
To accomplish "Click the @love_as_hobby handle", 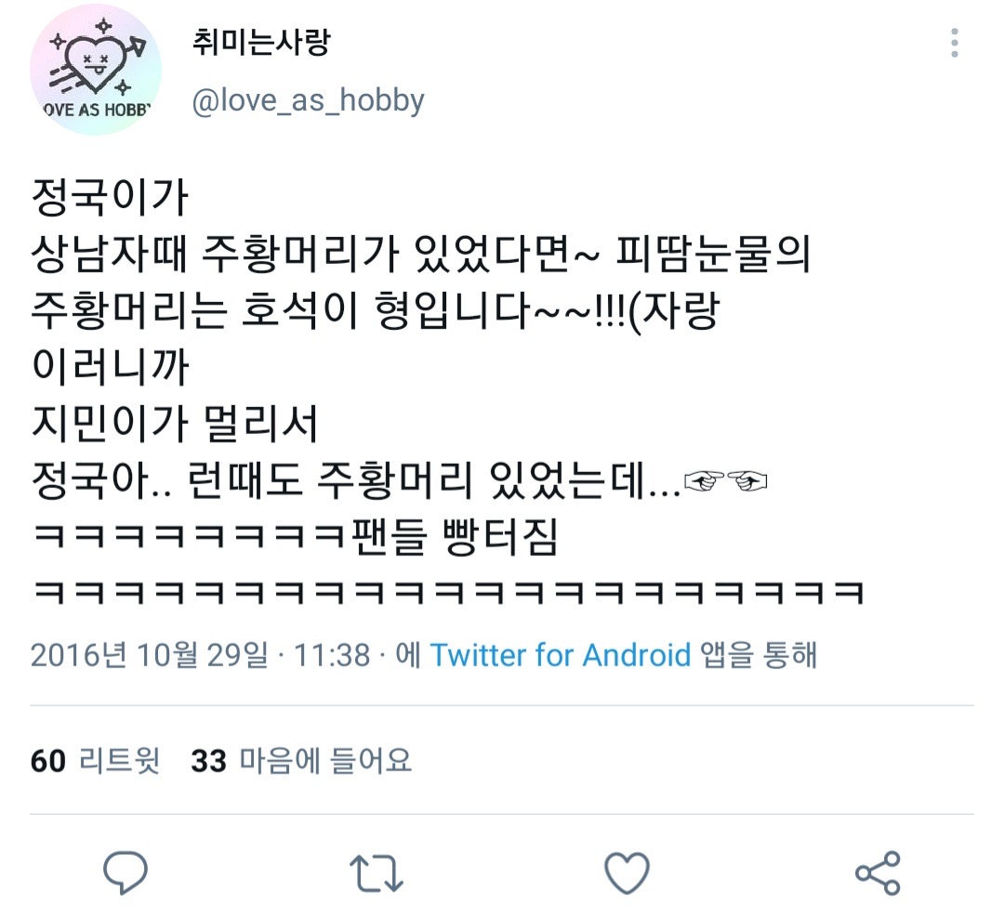I will coord(308,100).
